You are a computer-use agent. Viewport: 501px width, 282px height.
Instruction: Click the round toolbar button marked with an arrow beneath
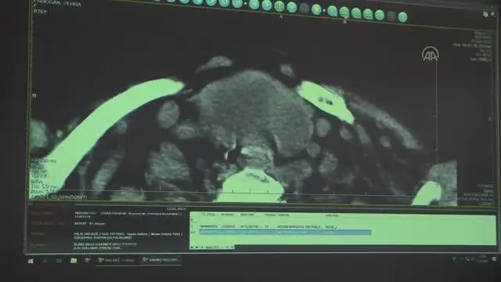point(279,6)
